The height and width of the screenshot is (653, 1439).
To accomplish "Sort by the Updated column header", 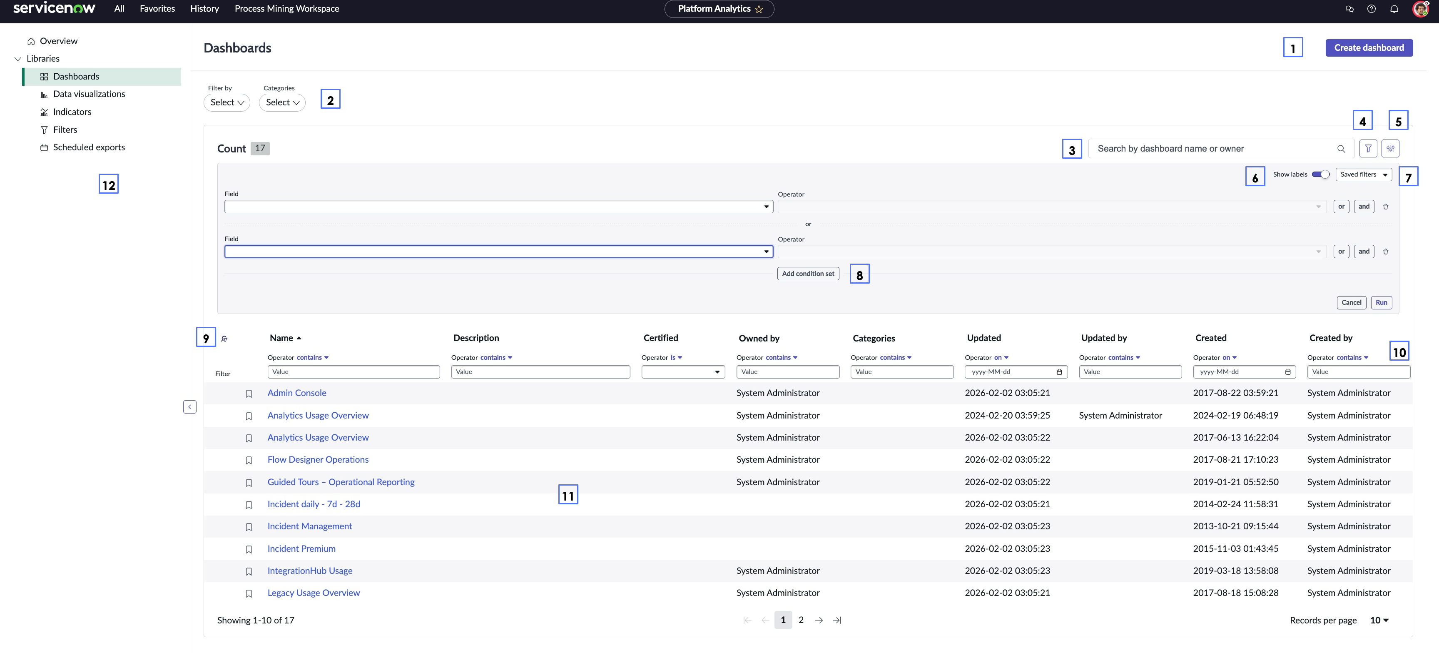I will point(984,338).
